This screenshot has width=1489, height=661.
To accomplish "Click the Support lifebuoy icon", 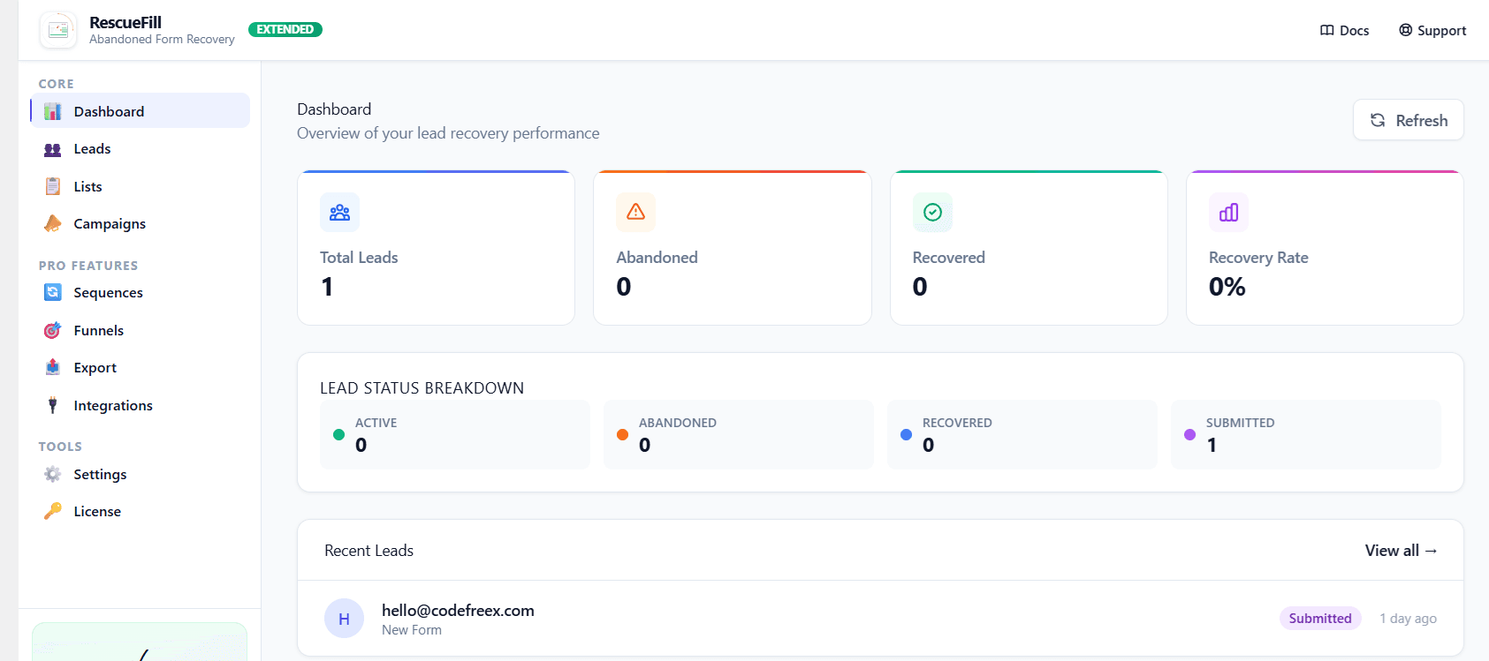I will (1405, 30).
